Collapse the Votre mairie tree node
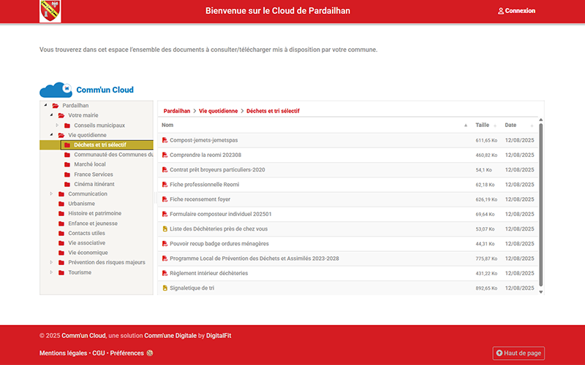The image size is (585, 365). (x=51, y=115)
